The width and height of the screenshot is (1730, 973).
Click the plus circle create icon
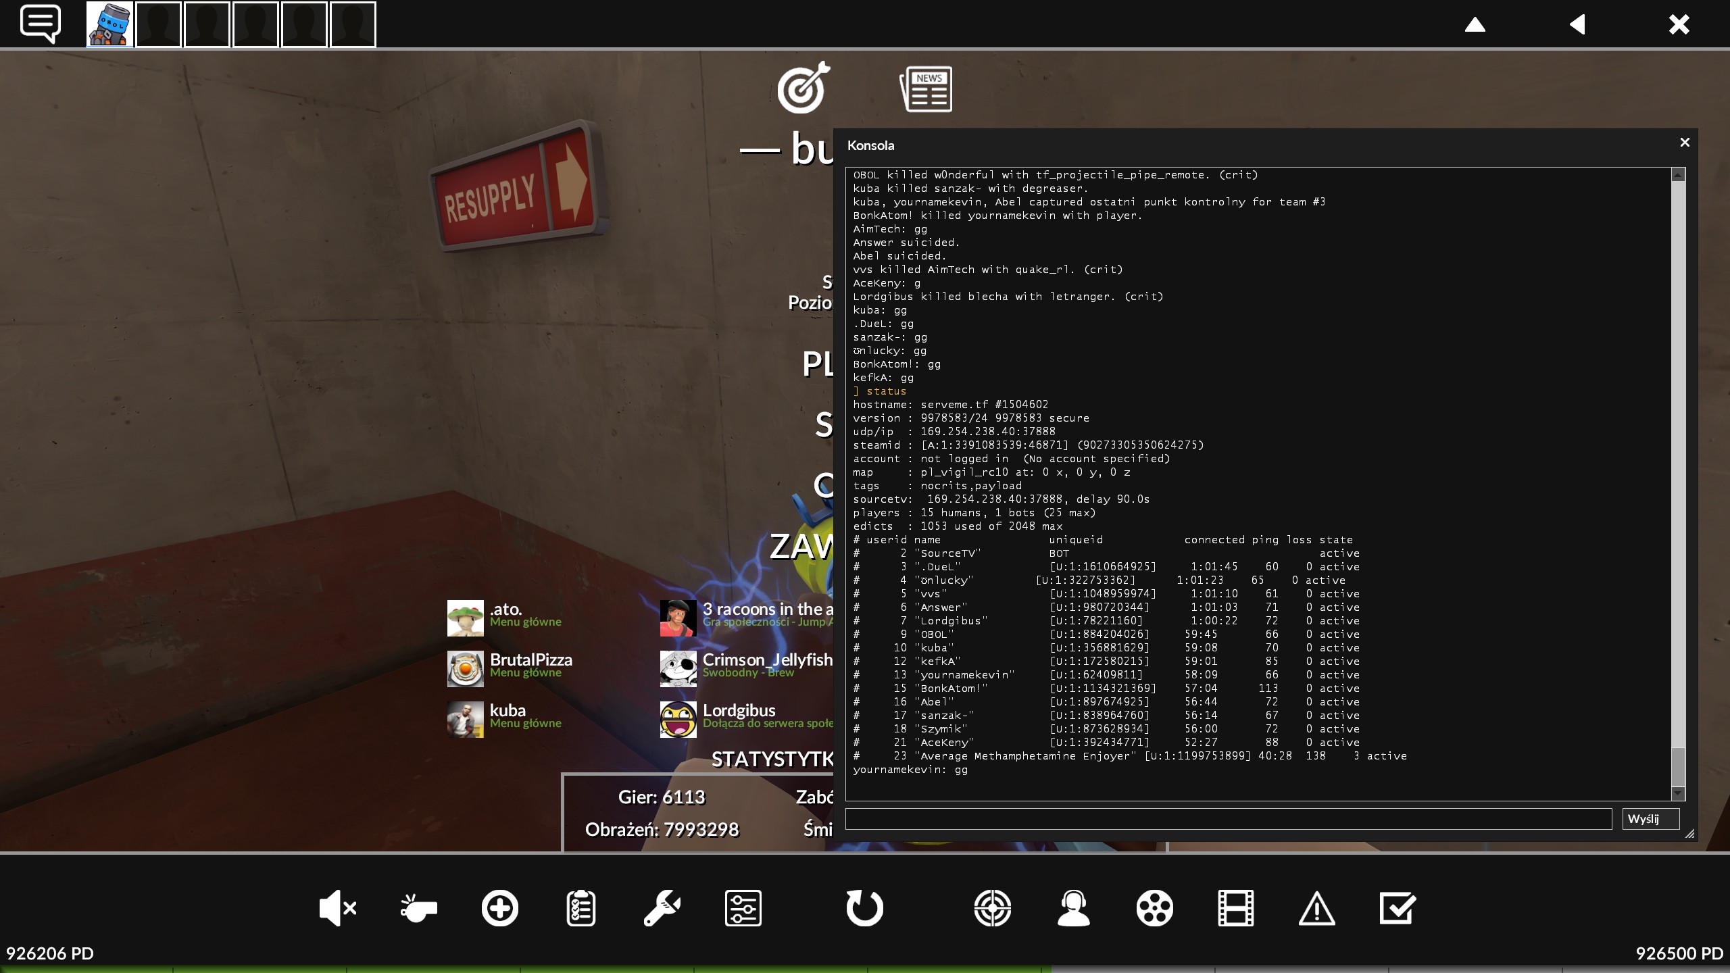(500, 907)
